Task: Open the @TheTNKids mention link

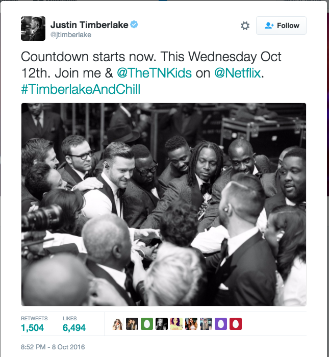Action: tap(154, 73)
